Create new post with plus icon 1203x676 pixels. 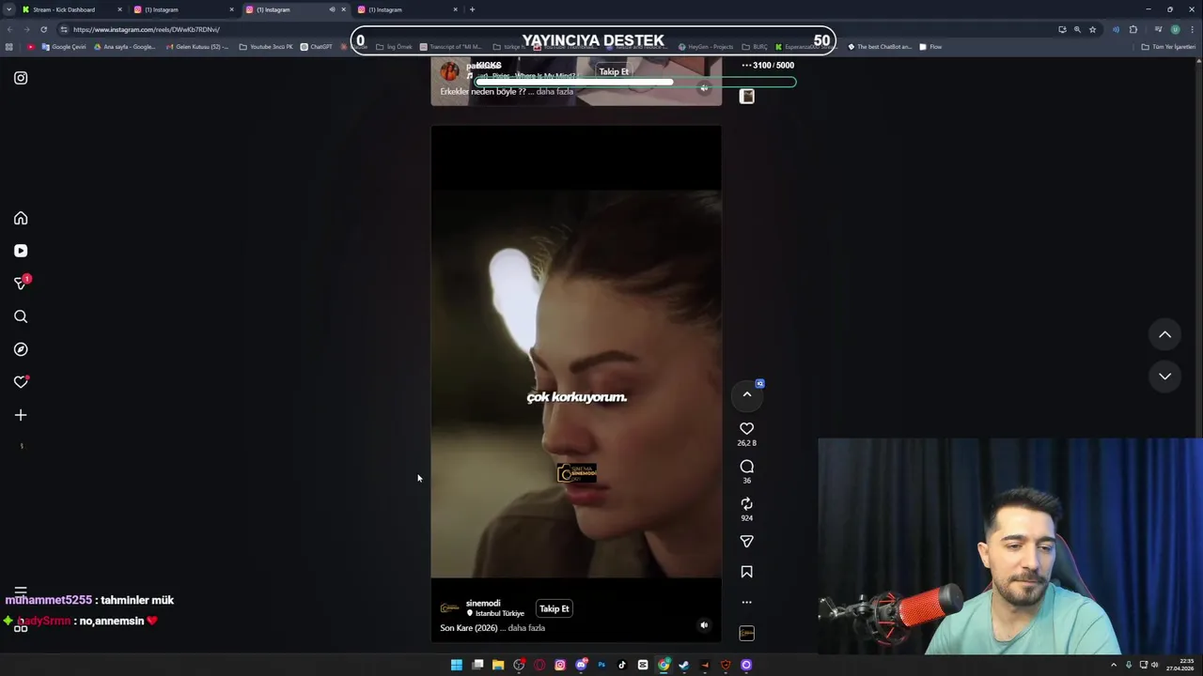click(x=21, y=415)
